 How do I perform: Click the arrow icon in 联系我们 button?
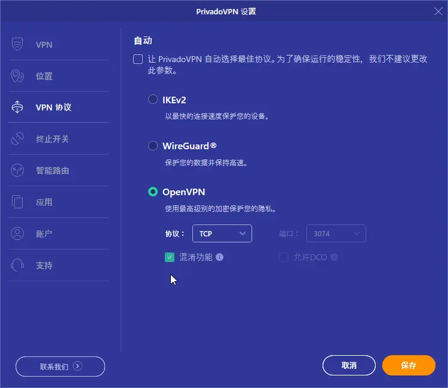point(78,366)
